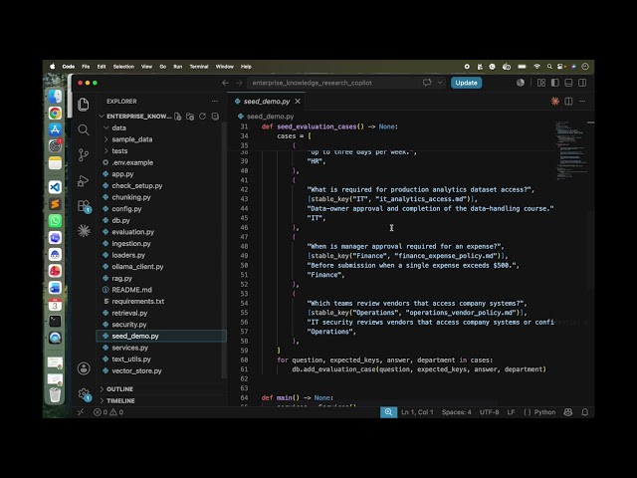
Task: Open the notifications bell in status bar
Action: 585,412
